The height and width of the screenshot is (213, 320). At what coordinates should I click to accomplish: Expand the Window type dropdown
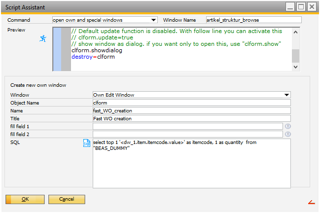coord(286,95)
